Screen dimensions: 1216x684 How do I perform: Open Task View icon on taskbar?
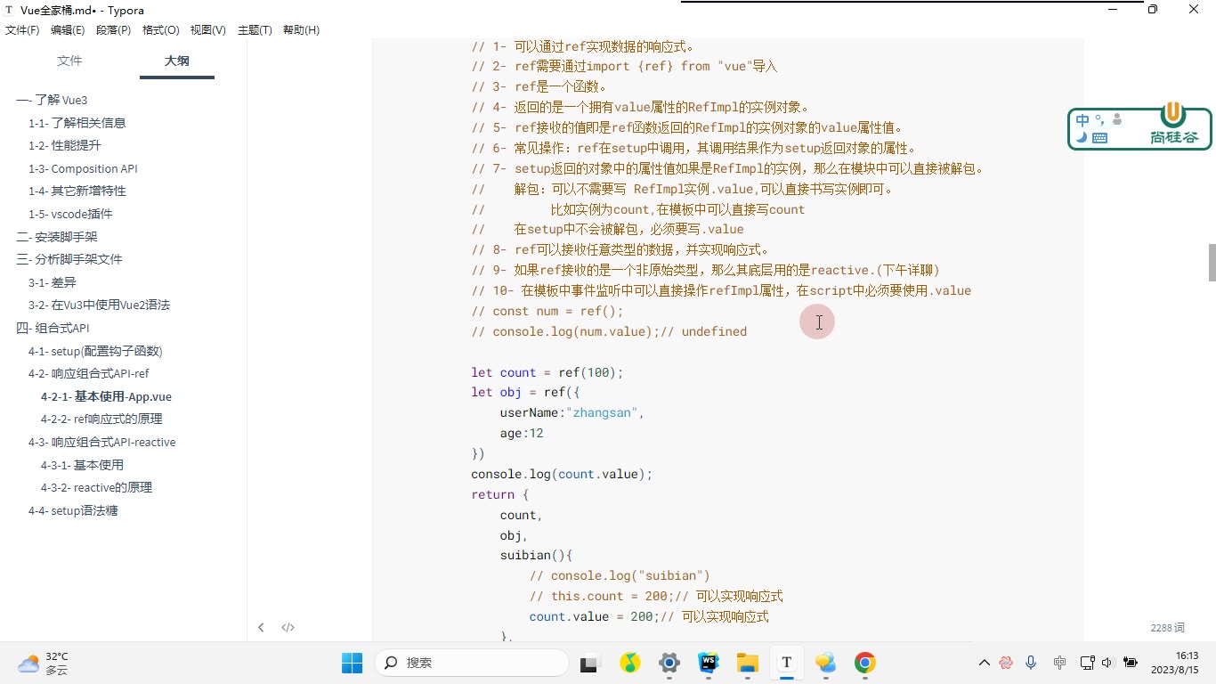588,664
